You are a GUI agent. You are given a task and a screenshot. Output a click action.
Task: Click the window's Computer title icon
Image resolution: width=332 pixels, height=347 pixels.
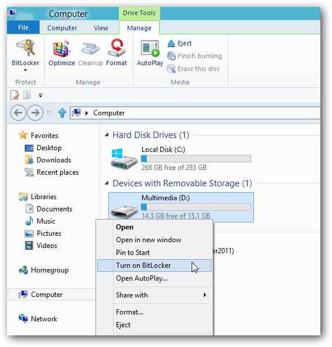[x=12, y=13]
